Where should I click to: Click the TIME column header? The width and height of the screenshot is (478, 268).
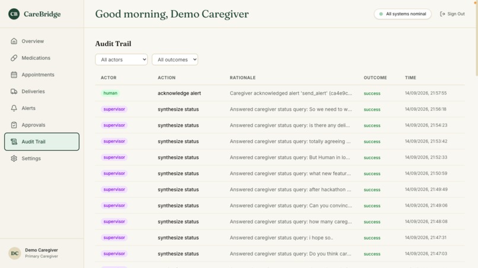(410, 78)
